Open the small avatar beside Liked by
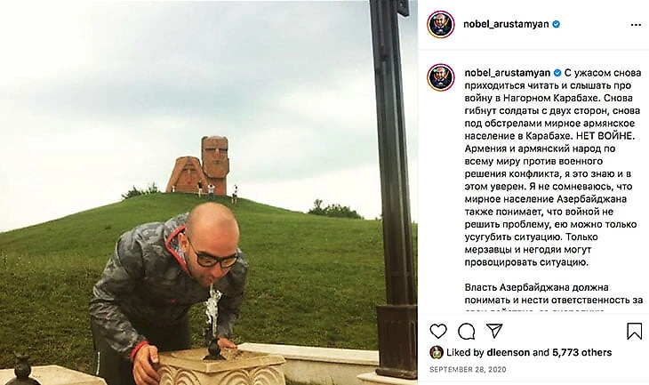 (x=437, y=353)
